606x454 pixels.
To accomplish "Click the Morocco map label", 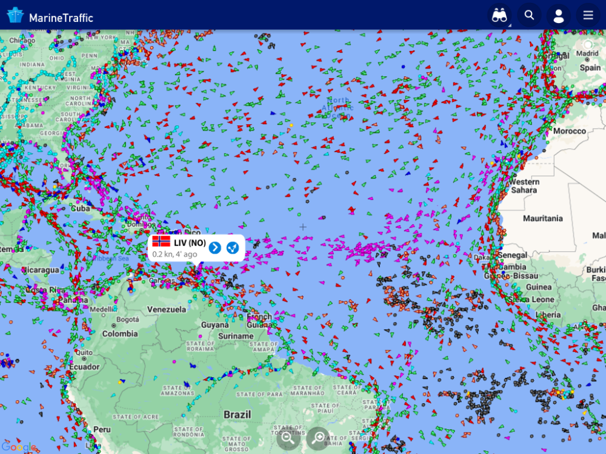I will pos(569,131).
